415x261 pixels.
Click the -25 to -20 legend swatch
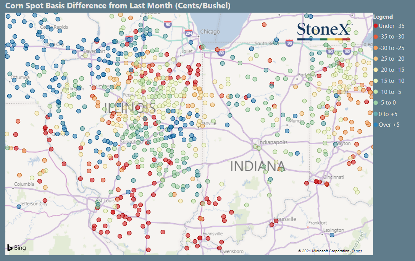click(376, 59)
